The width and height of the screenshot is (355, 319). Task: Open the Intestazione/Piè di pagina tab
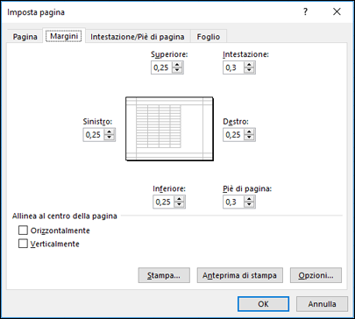pos(138,37)
